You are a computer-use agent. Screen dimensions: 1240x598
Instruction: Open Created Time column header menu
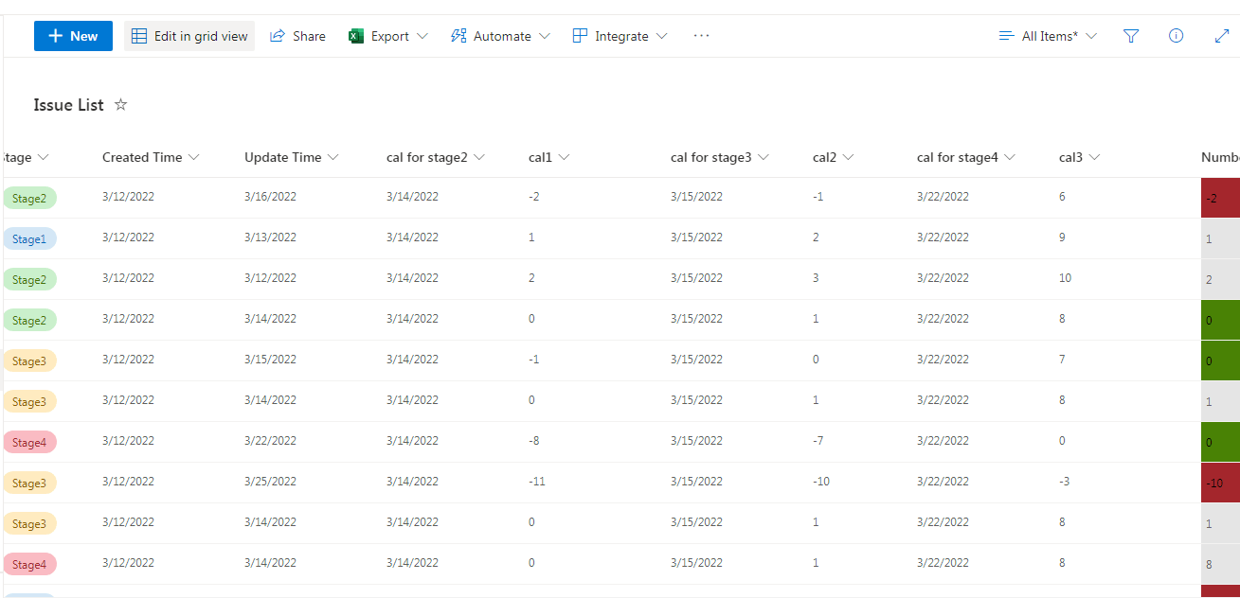pyautogui.click(x=152, y=157)
